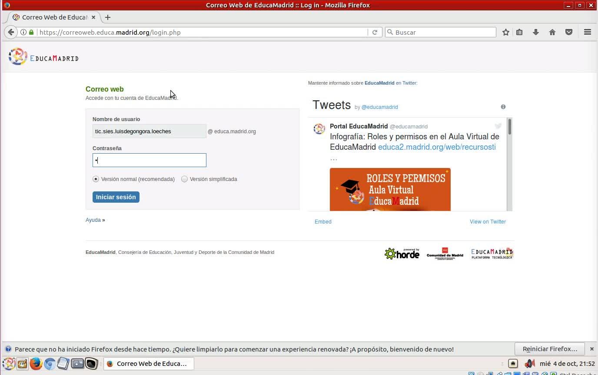Viewport: 598px width, 375px height.
Task: Click the Twitter bird icon on the tweet
Action: coord(498,126)
